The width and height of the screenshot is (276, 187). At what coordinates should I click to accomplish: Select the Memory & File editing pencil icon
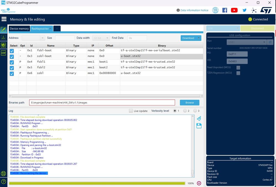(x=4, y=29)
